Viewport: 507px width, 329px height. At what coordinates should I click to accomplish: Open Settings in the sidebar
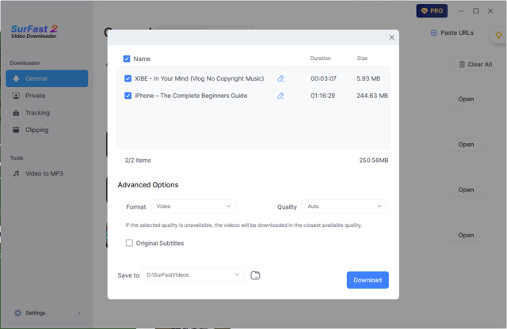click(36, 312)
